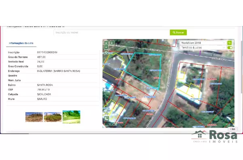Viewport: 243px width, 160px height.
Task: Click the green refresh icon beside WorldView 2018
Action: pyautogui.click(x=229, y=43)
